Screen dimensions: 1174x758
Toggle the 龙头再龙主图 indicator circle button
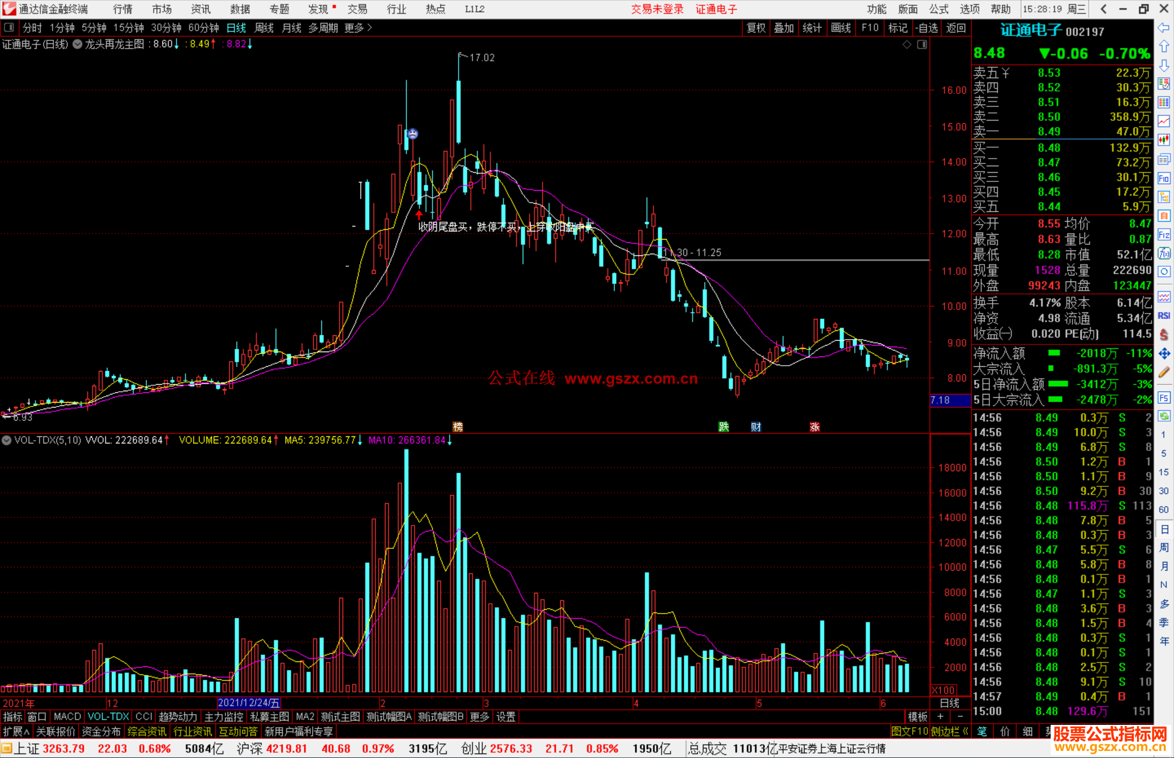pyautogui.click(x=77, y=44)
